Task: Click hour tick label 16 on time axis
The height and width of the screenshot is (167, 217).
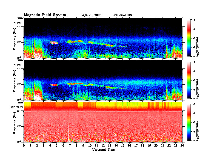Action: click(x=129, y=145)
